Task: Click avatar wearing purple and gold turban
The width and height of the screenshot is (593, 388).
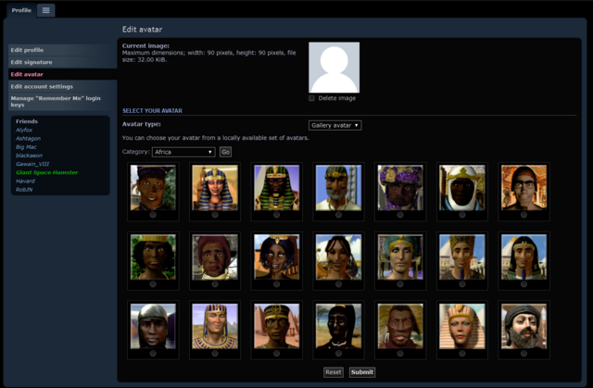Action: [x=400, y=187]
